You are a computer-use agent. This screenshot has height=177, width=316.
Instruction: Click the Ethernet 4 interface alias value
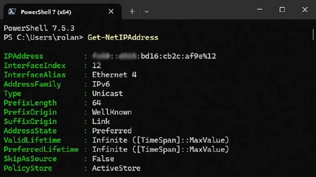pos(114,75)
